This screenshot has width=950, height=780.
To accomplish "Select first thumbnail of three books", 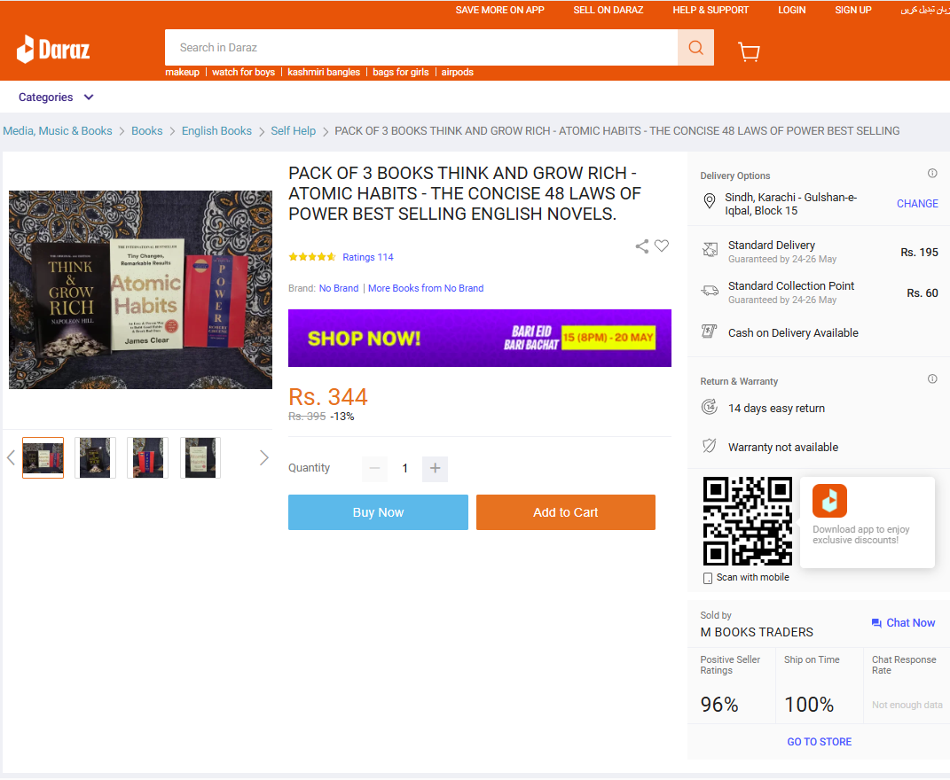I will point(43,458).
